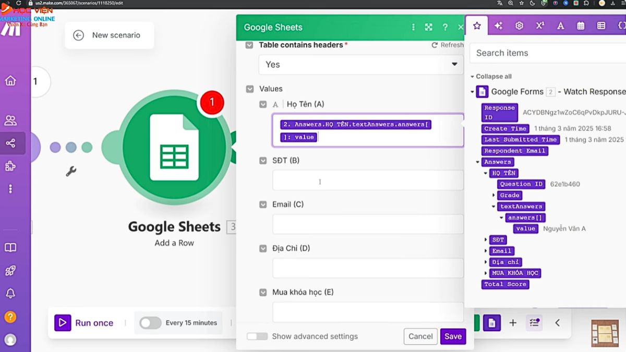This screenshot has width=626, height=352.
Task: Expand the Google Sheets panel to fullscreen
Action: coord(429,27)
